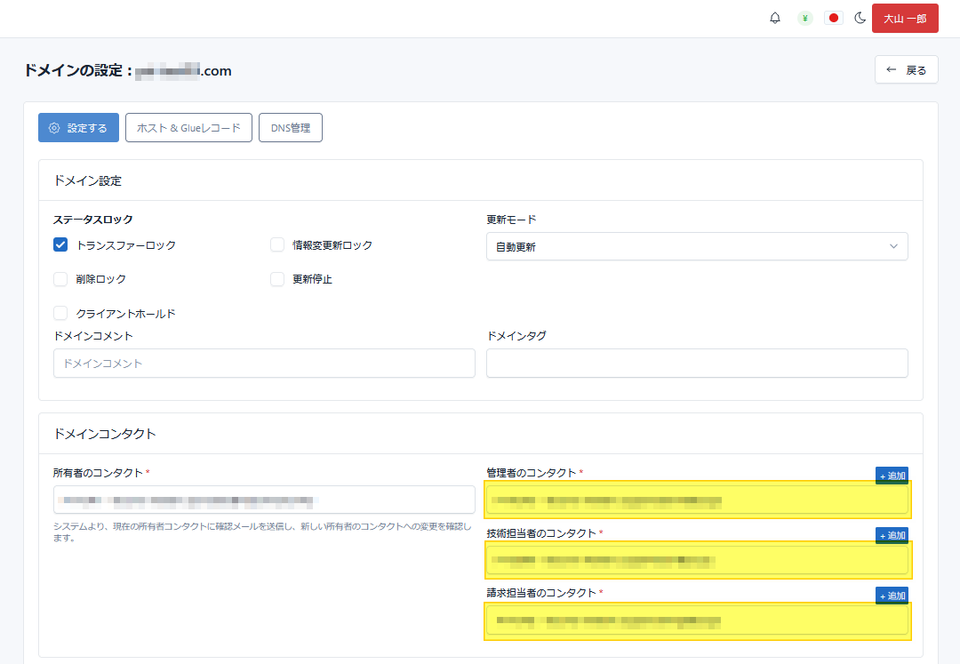Open the 大山 一郎 user menu
Viewport: 960px width, 664px height.
(x=905, y=19)
